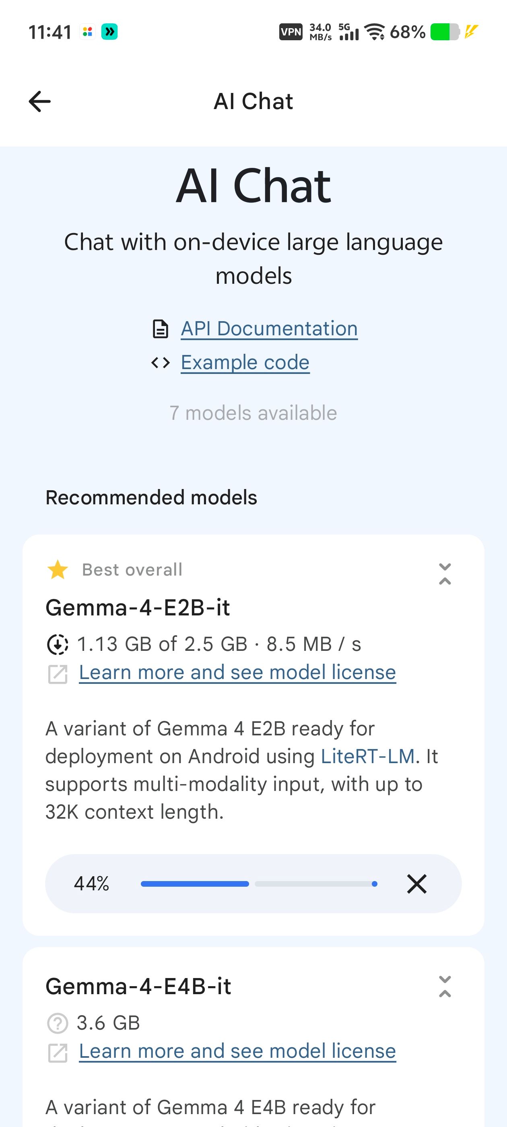Collapse the Gemma-4-E2B-it model card

(445, 574)
